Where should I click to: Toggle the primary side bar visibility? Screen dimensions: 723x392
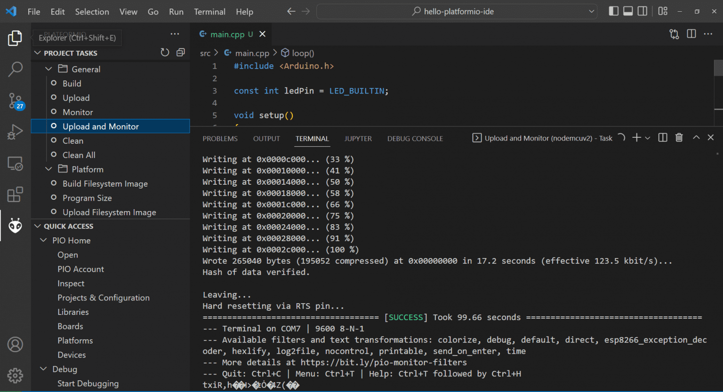pyautogui.click(x=613, y=10)
